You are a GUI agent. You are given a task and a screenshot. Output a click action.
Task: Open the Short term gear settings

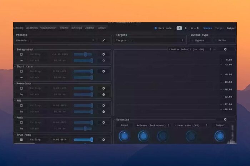(x=104, y=71)
